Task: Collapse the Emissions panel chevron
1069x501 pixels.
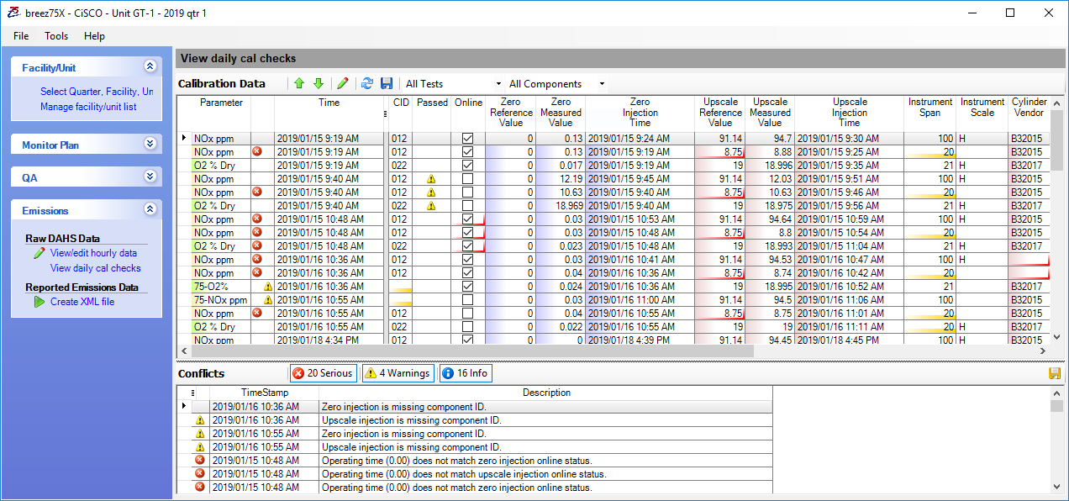Action: (x=150, y=209)
